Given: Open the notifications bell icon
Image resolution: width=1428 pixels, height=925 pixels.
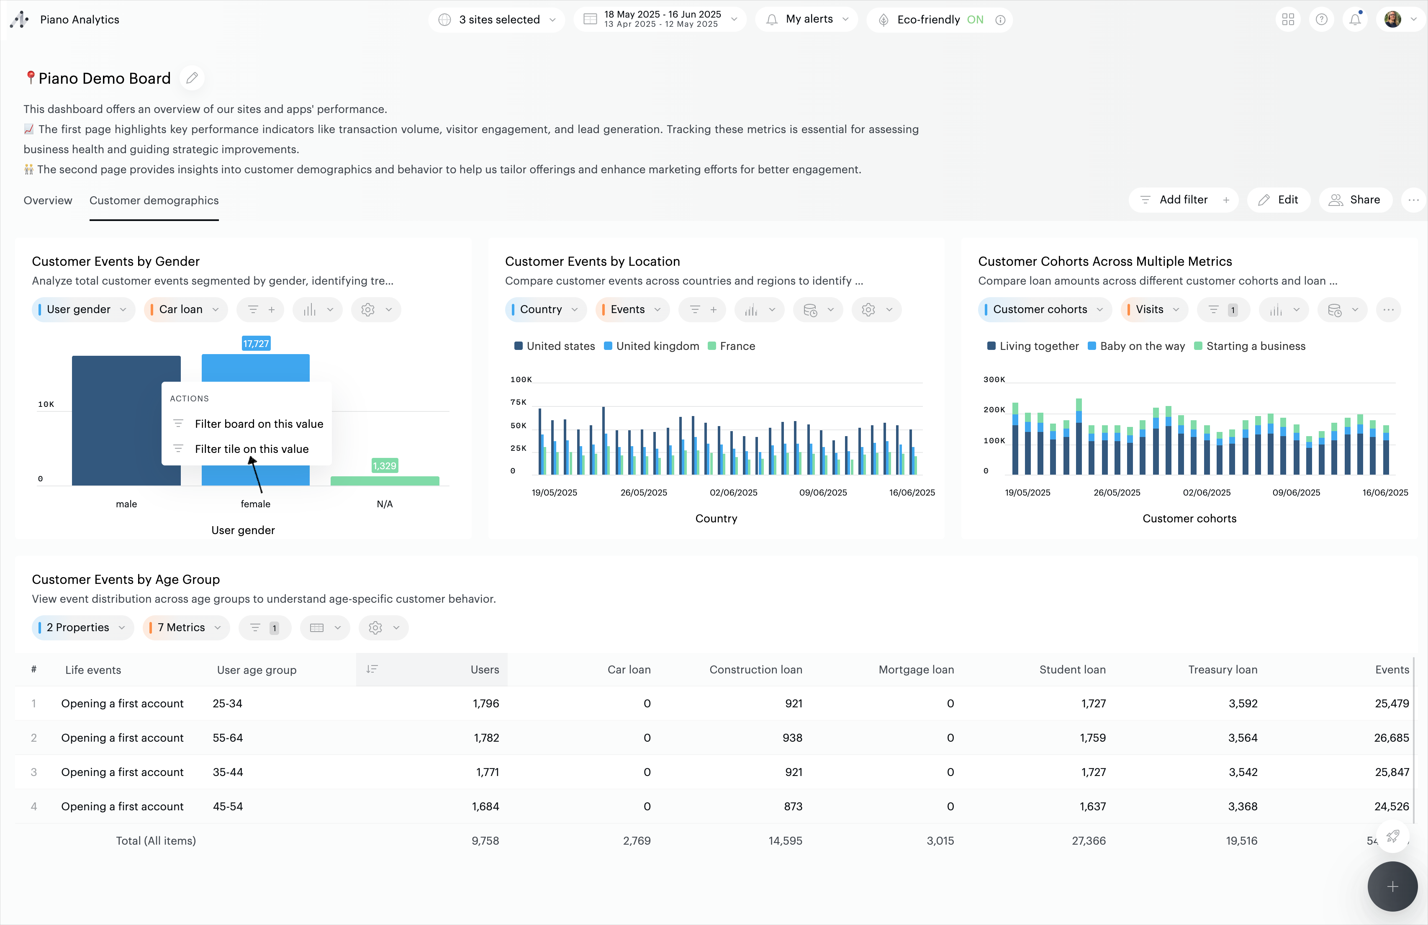Looking at the screenshot, I should coord(1355,19).
